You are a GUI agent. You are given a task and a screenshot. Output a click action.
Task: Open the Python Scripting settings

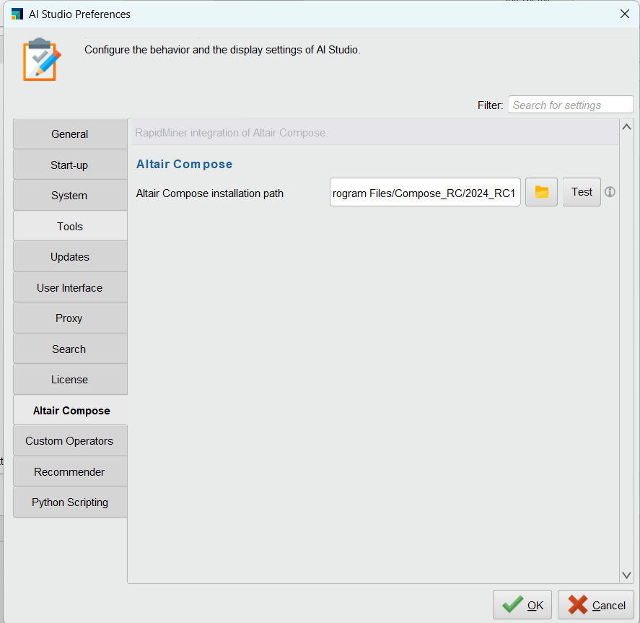(69, 502)
